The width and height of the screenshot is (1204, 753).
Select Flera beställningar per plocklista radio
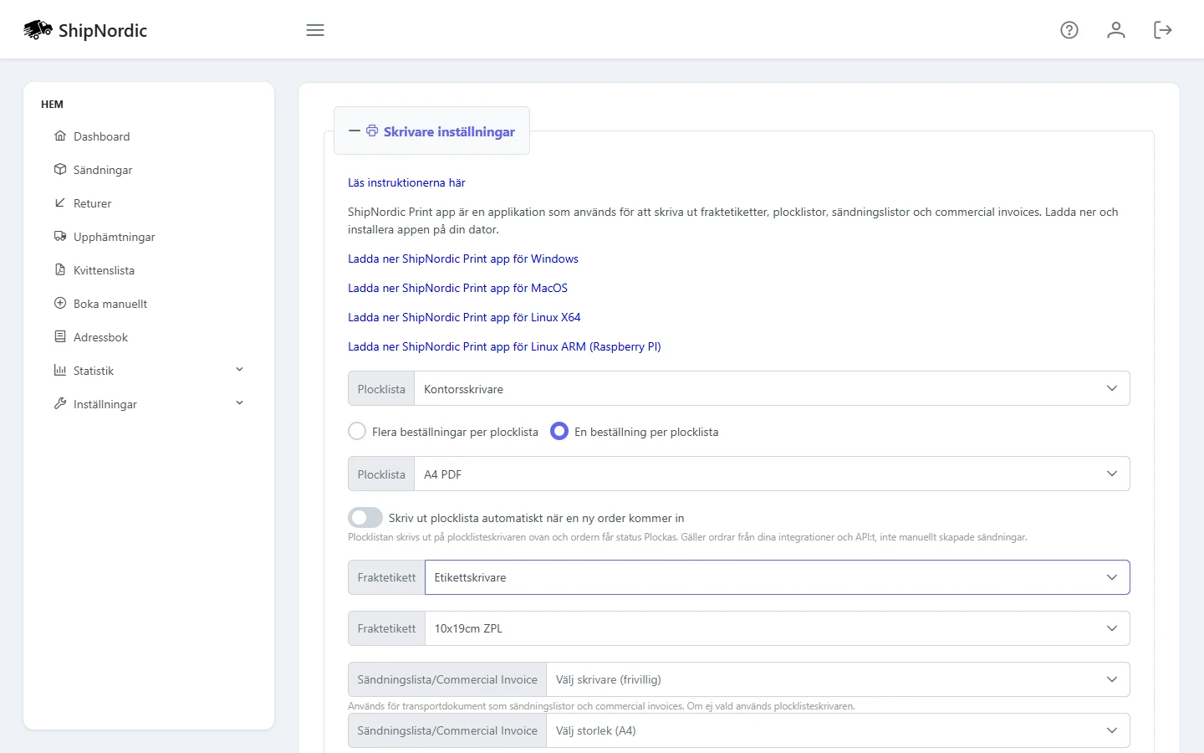coord(357,431)
